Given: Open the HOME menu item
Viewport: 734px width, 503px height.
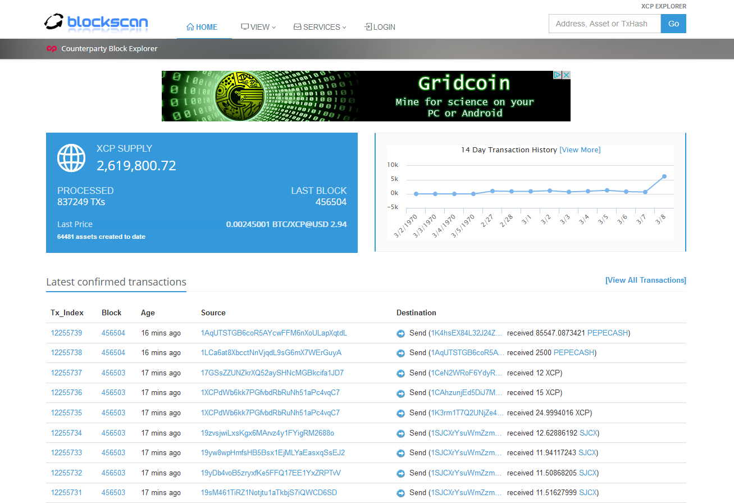Looking at the screenshot, I should coord(202,27).
